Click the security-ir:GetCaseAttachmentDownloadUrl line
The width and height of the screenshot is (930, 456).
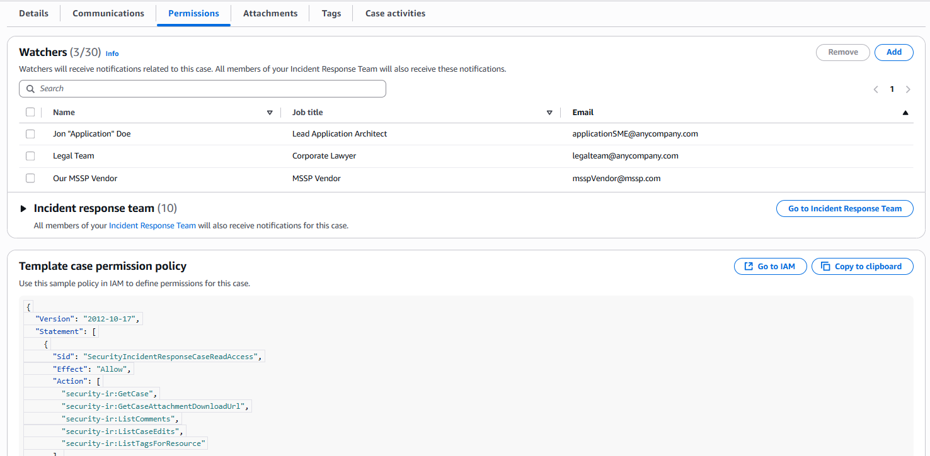155,406
